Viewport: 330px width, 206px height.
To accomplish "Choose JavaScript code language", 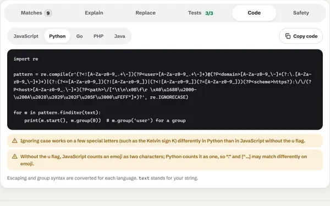I will 26,36.
